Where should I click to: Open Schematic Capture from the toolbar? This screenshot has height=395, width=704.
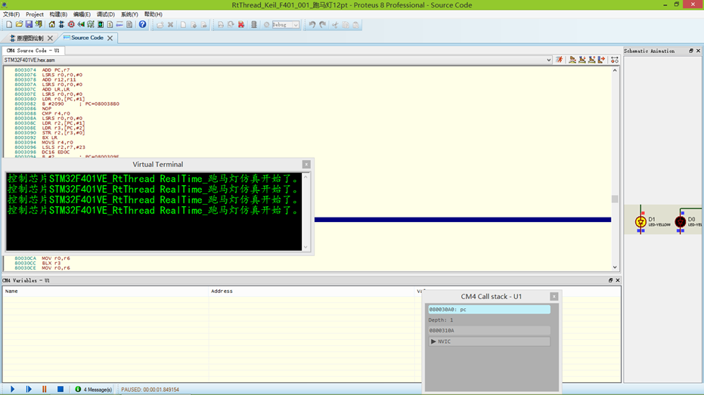[61, 25]
